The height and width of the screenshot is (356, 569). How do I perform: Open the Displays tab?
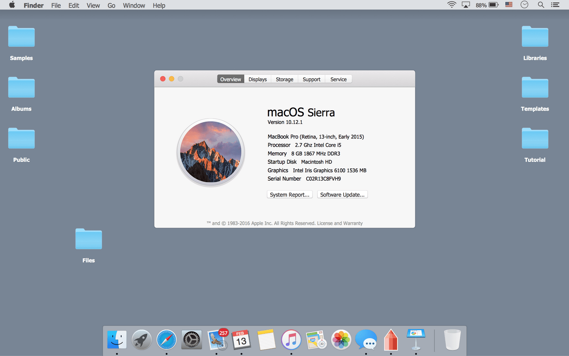(x=257, y=79)
